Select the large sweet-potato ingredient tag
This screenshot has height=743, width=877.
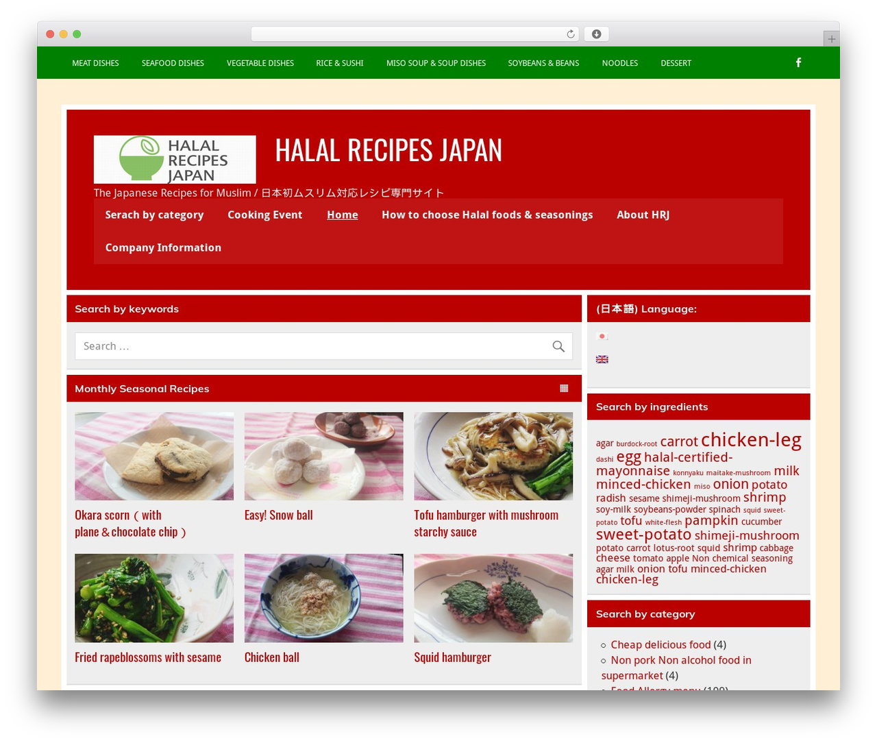[x=643, y=535]
